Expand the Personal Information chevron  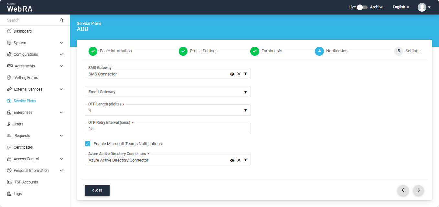61,171
